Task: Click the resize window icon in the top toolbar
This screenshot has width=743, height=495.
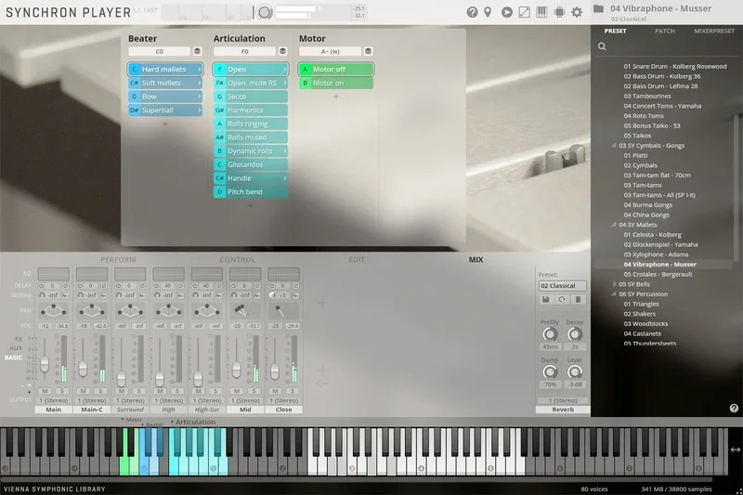Action: tap(524, 12)
